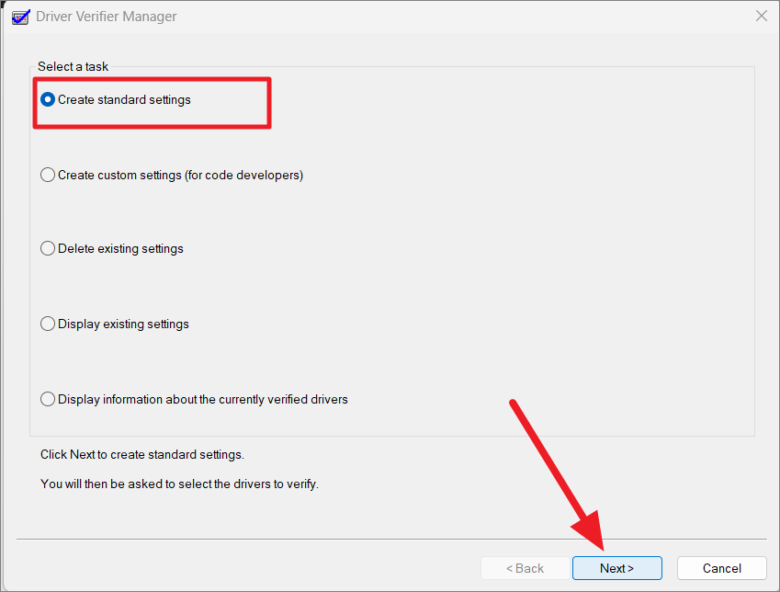Click the Driver Verifier Manager title text
Screen dimensions: 780x592
click(x=106, y=17)
